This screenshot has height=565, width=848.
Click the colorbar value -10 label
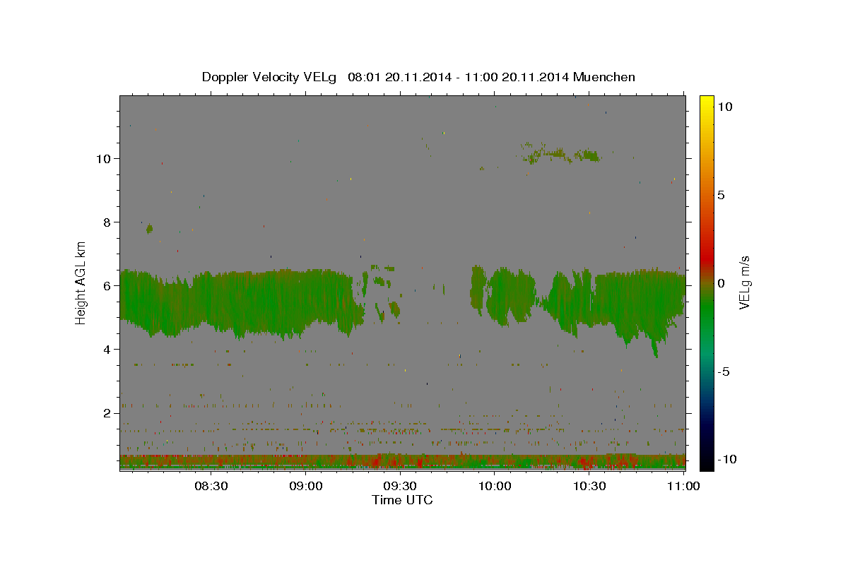pyautogui.click(x=727, y=460)
